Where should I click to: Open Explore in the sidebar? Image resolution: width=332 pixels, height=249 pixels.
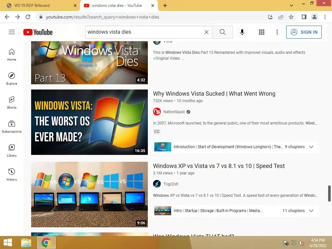[x=12, y=78]
